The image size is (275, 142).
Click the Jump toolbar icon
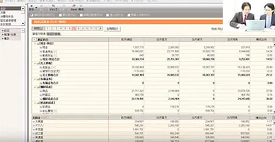click(x=53, y=7)
